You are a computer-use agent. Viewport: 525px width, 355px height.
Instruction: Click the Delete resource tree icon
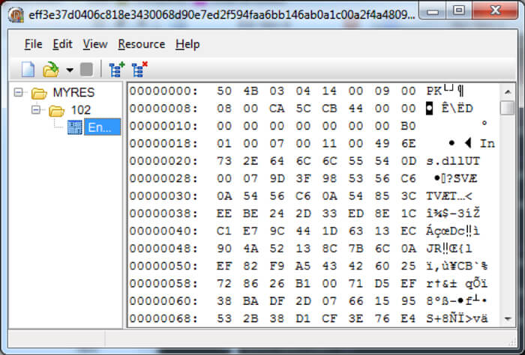tap(139, 70)
